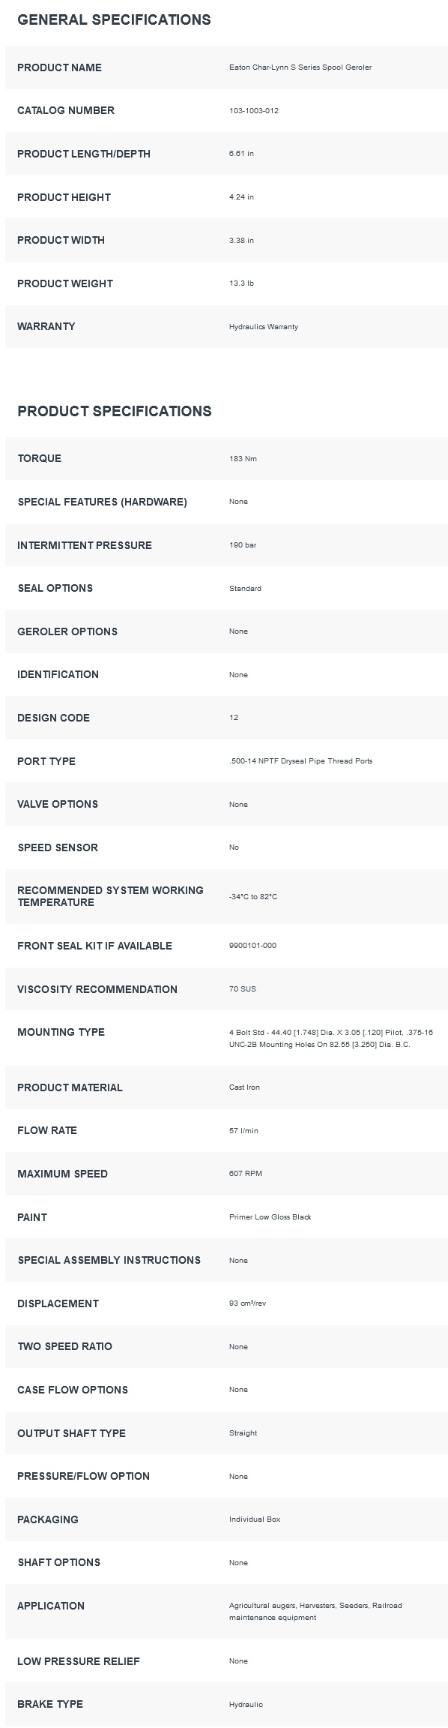Select the Individual Box packaging value

(x=255, y=1519)
